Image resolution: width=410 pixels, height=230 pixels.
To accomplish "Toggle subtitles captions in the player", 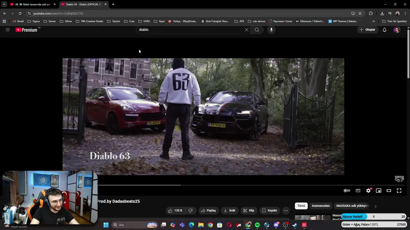I will coord(358,191).
